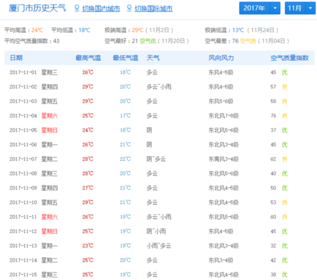Click wind 东南风3-4级 on 2017-11-07 row
The height and width of the screenshot is (280, 317).
coord(224,159)
